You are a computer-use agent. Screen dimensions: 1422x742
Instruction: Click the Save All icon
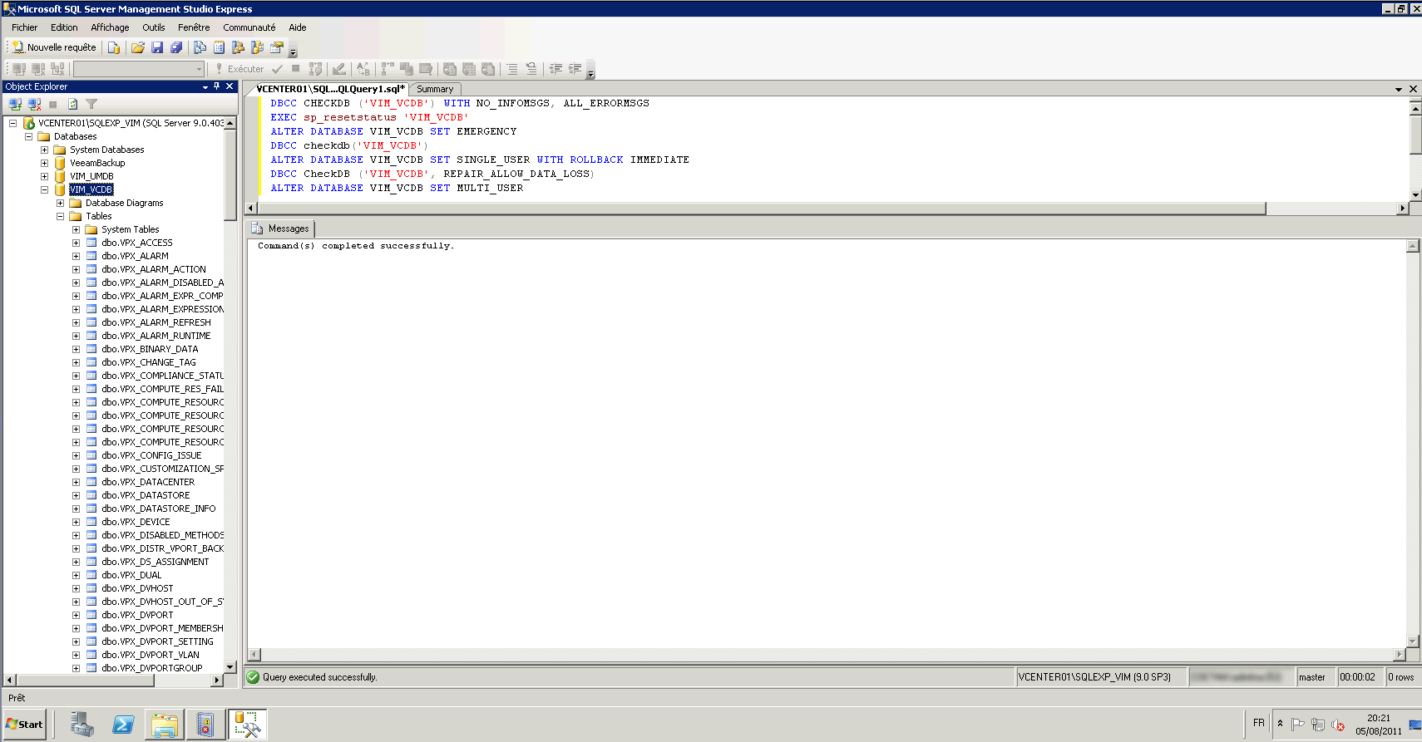[176, 47]
